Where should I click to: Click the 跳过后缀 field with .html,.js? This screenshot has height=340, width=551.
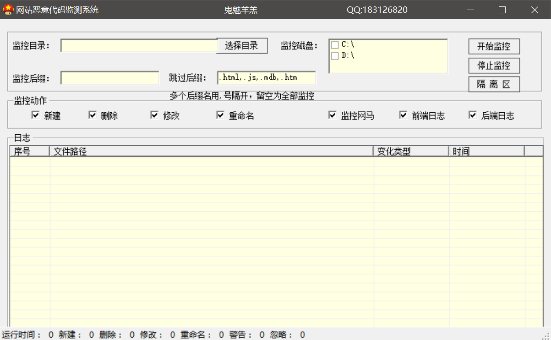pyautogui.click(x=267, y=78)
